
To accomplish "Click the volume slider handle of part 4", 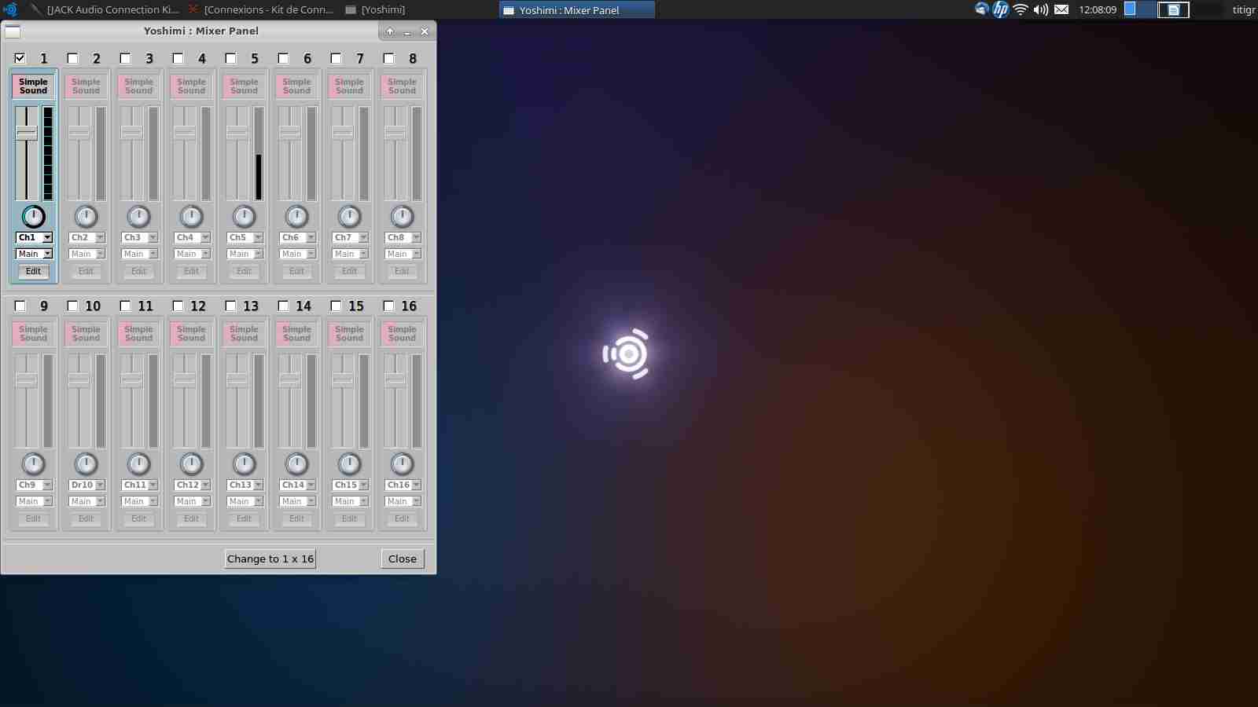I will 185,133.
